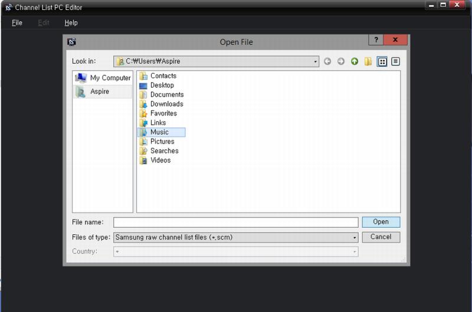Click the 'Links' folder name

click(158, 122)
